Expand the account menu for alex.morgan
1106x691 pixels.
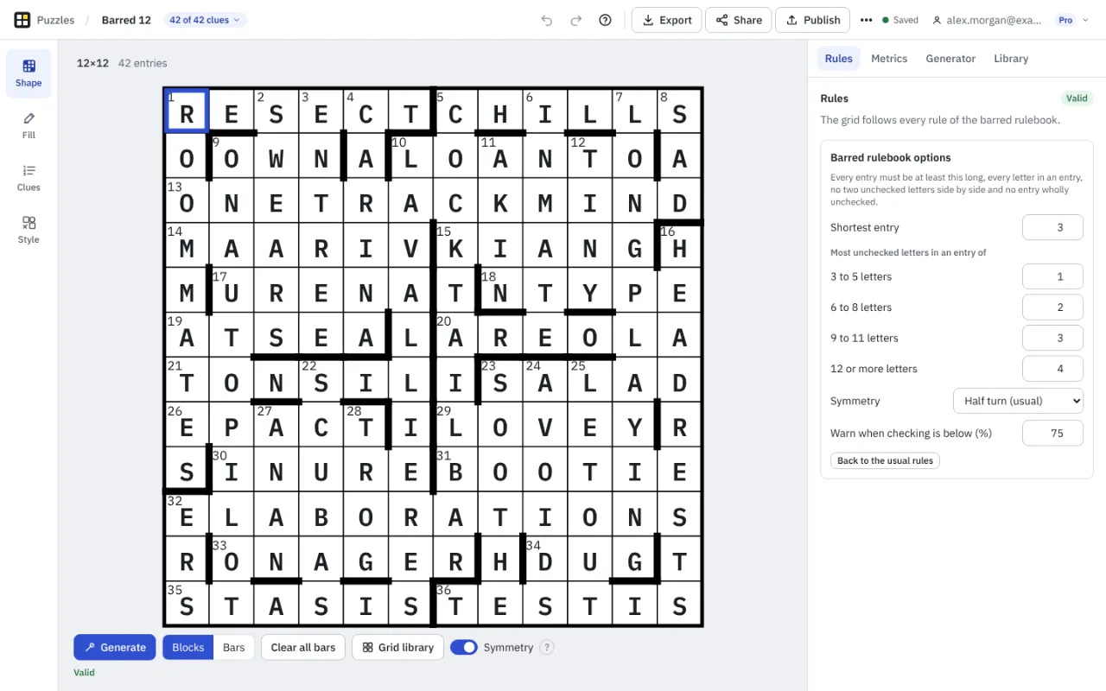(x=1011, y=20)
